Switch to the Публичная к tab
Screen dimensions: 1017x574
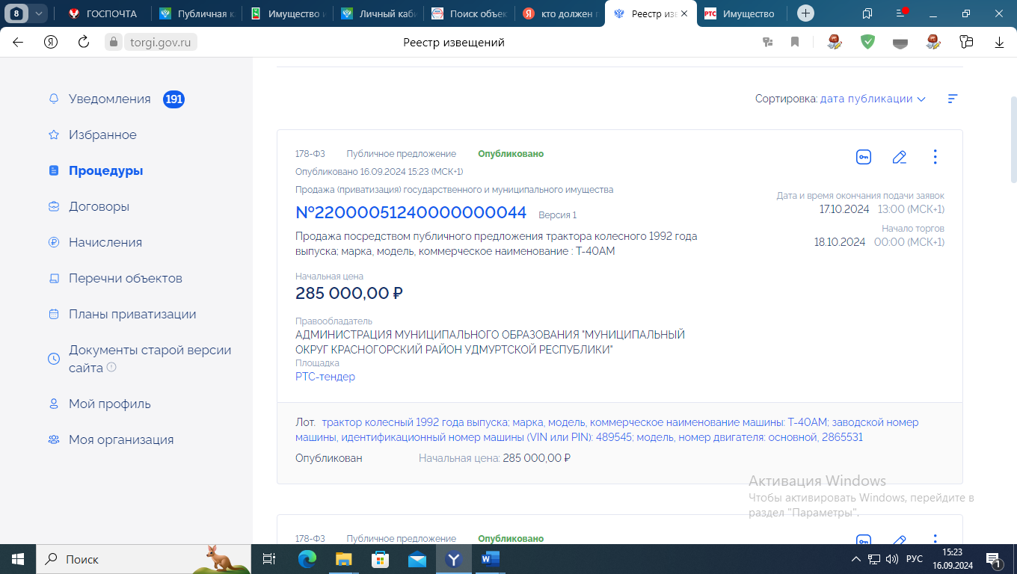pos(195,13)
